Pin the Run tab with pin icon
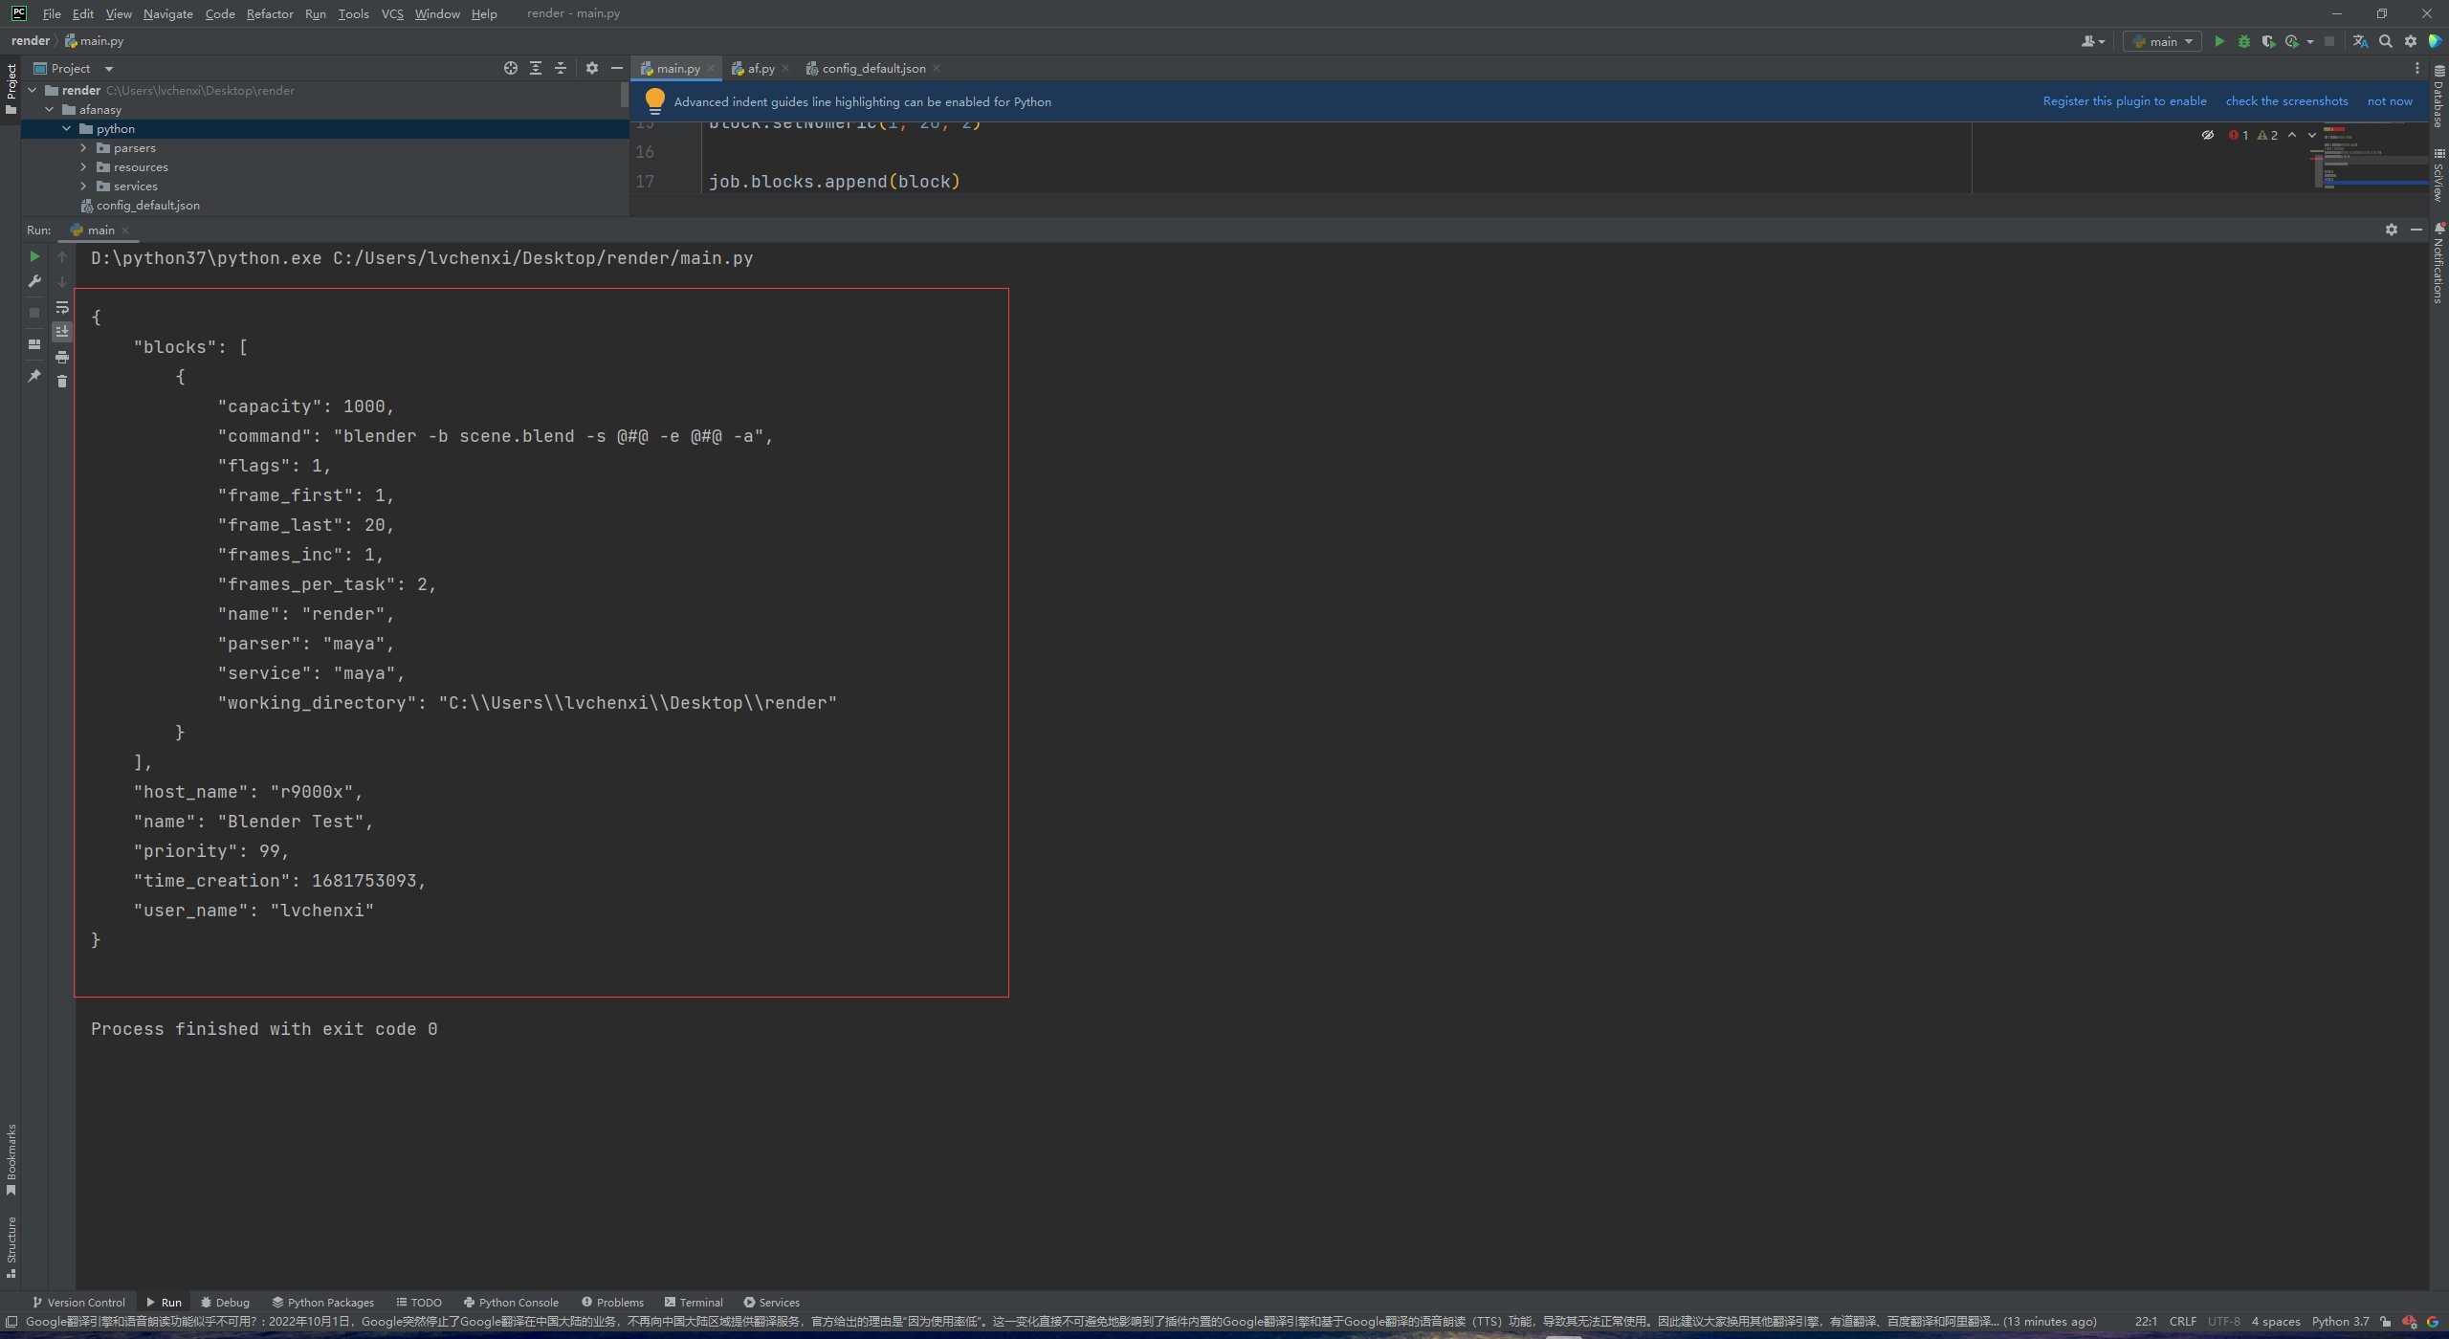The height and width of the screenshot is (1339, 2449). pos(34,376)
